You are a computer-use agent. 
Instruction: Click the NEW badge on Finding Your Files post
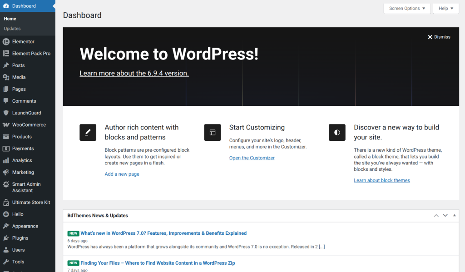click(73, 263)
